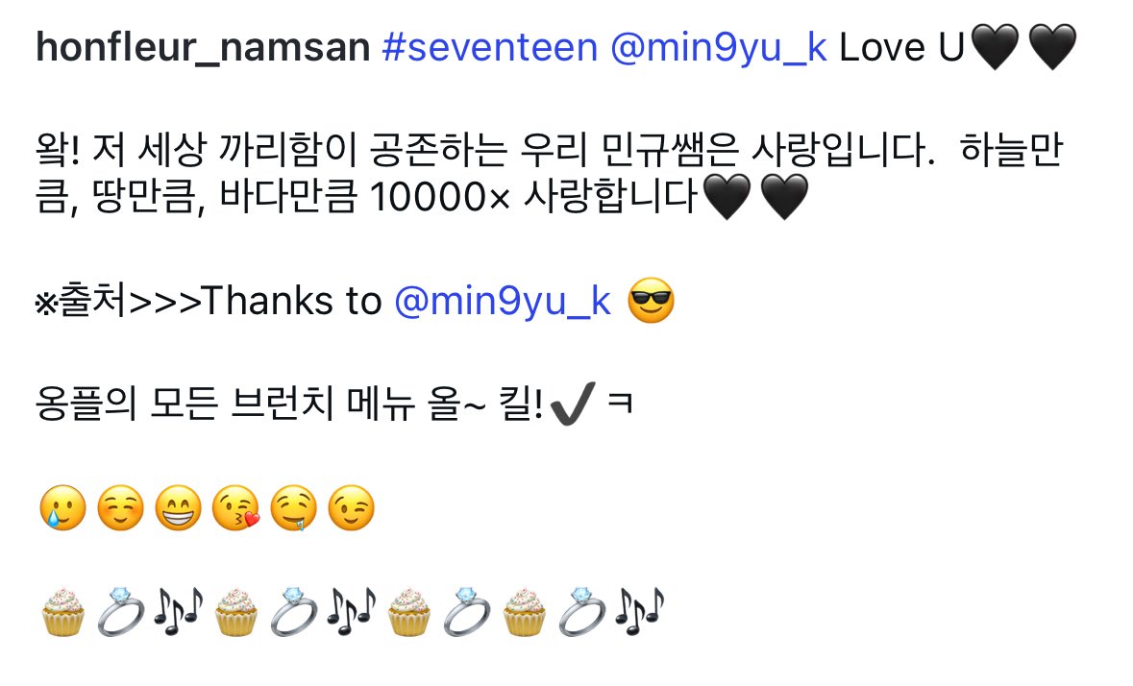Open the honfleur_namsan profile username
Screen dimensions: 1133x686
pyautogui.click(x=203, y=48)
